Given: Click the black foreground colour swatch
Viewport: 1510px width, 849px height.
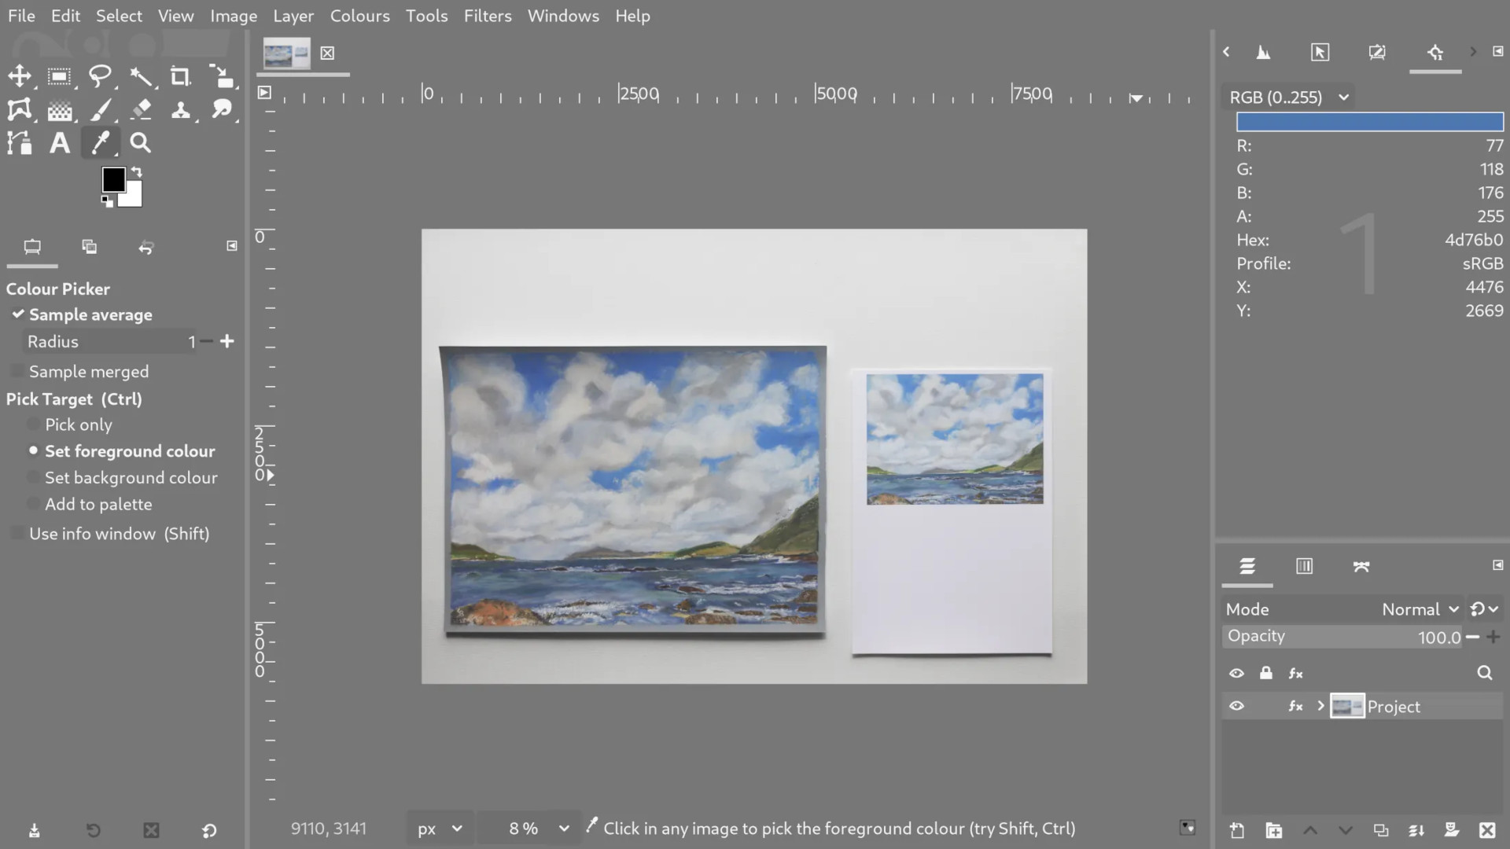Looking at the screenshot, I should click(x=113, y=179).
